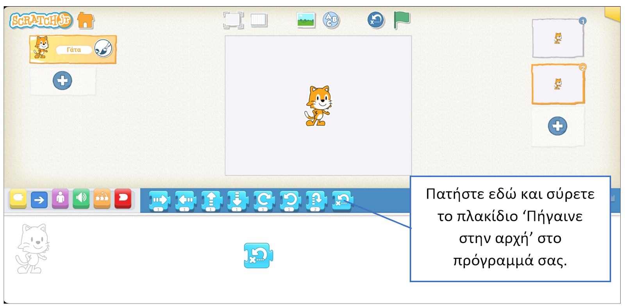Pick the Turn Left block
This screenshot has width=625, height=307.
click(290, 201)
